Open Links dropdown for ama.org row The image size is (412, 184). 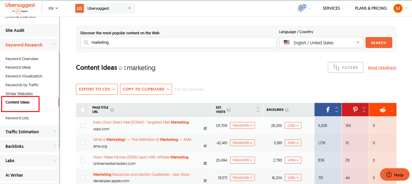tap(293, 143)
